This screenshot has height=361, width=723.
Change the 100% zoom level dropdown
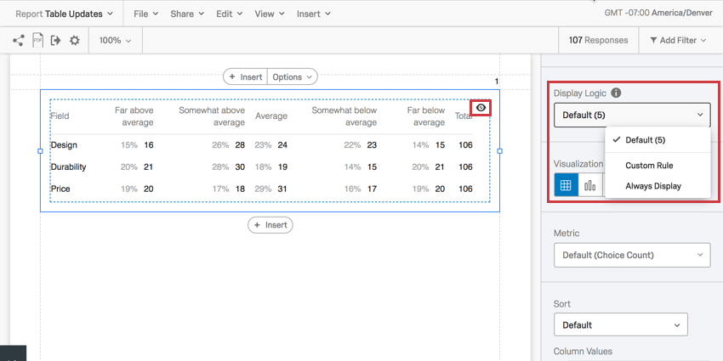115,40
